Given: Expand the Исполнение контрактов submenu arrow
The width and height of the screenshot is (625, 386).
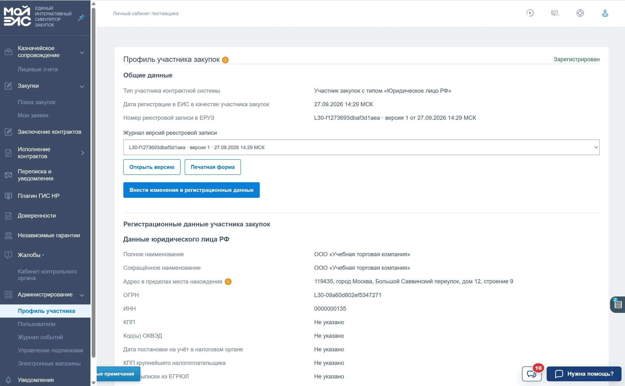Looking at the screenshot, I should point(83,153).
